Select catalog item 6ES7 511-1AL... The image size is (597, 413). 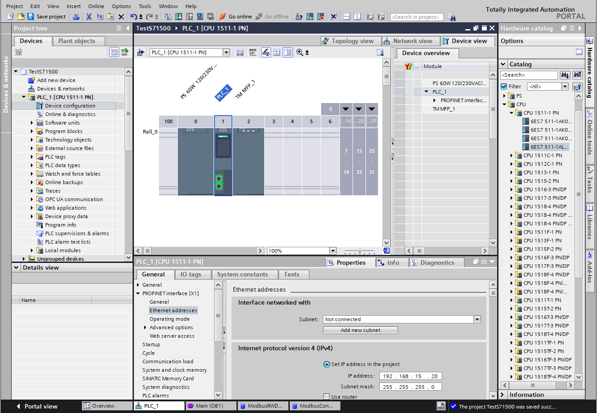[545, 147]
